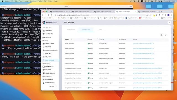The image size is (177, 100).
Task: Open Image Automation in the sidebar
Action: pos(51,50)
